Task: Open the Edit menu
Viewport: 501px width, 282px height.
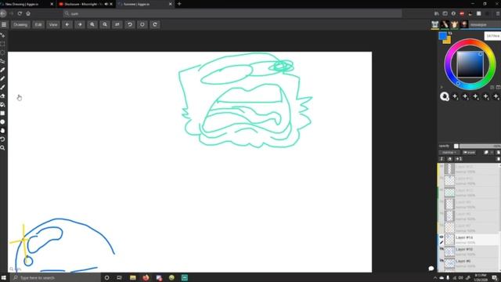Action: pos(38,24)
